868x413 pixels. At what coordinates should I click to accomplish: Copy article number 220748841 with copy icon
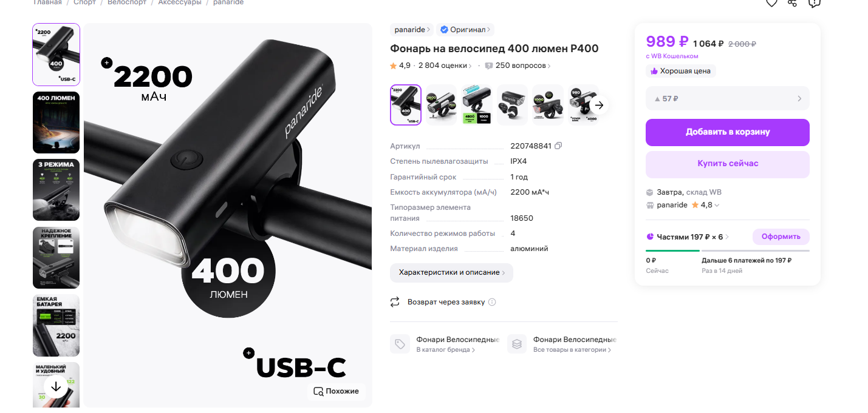[x=558, y=146]
